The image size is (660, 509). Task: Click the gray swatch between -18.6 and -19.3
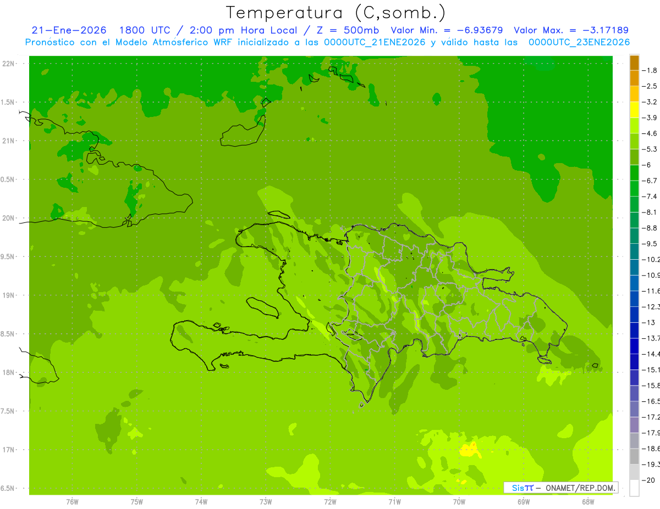click(x=634, y=456)
